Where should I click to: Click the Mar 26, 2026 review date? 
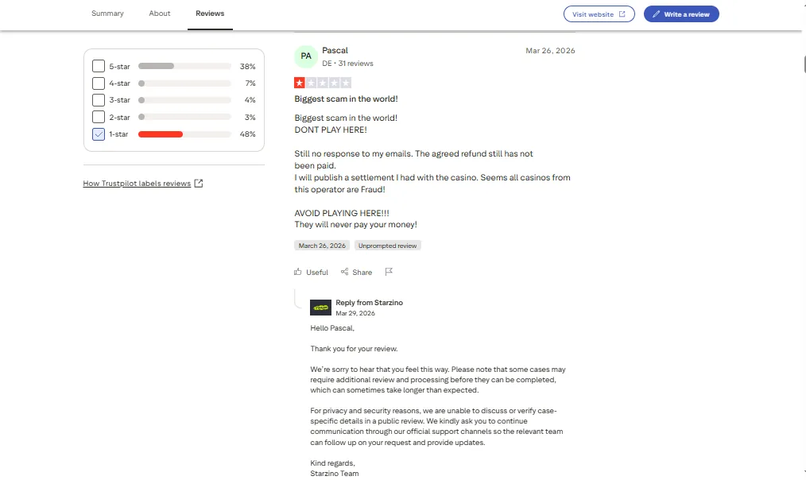point(550,50)
